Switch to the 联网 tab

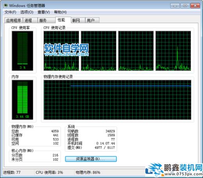[78, 20]
